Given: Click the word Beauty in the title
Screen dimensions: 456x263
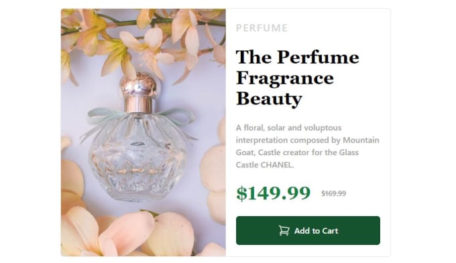Looking at the screenshot, I should (x=269, y=98).
